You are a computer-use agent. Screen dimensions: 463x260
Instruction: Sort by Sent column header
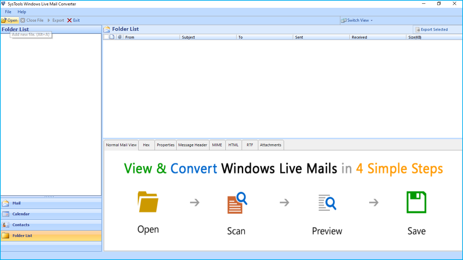click(x=321, y=37)
